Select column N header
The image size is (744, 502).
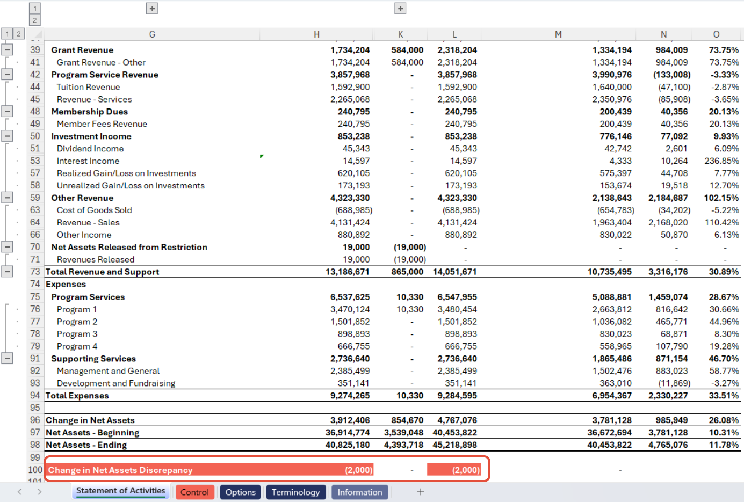[x=664, y=34]
